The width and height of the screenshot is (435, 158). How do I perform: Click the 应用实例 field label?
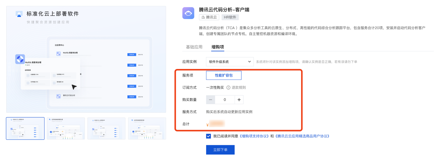coord(189,62)
